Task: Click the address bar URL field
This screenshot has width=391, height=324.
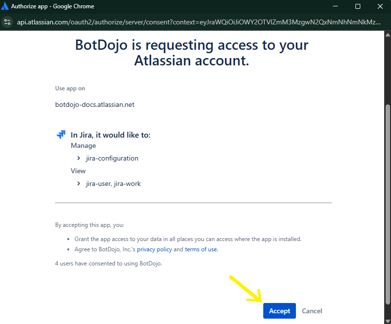Action: 199,22
